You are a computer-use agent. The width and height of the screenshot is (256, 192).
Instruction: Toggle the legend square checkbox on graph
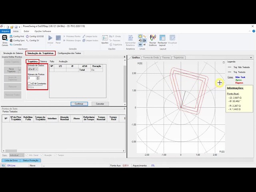pos(224,62)
